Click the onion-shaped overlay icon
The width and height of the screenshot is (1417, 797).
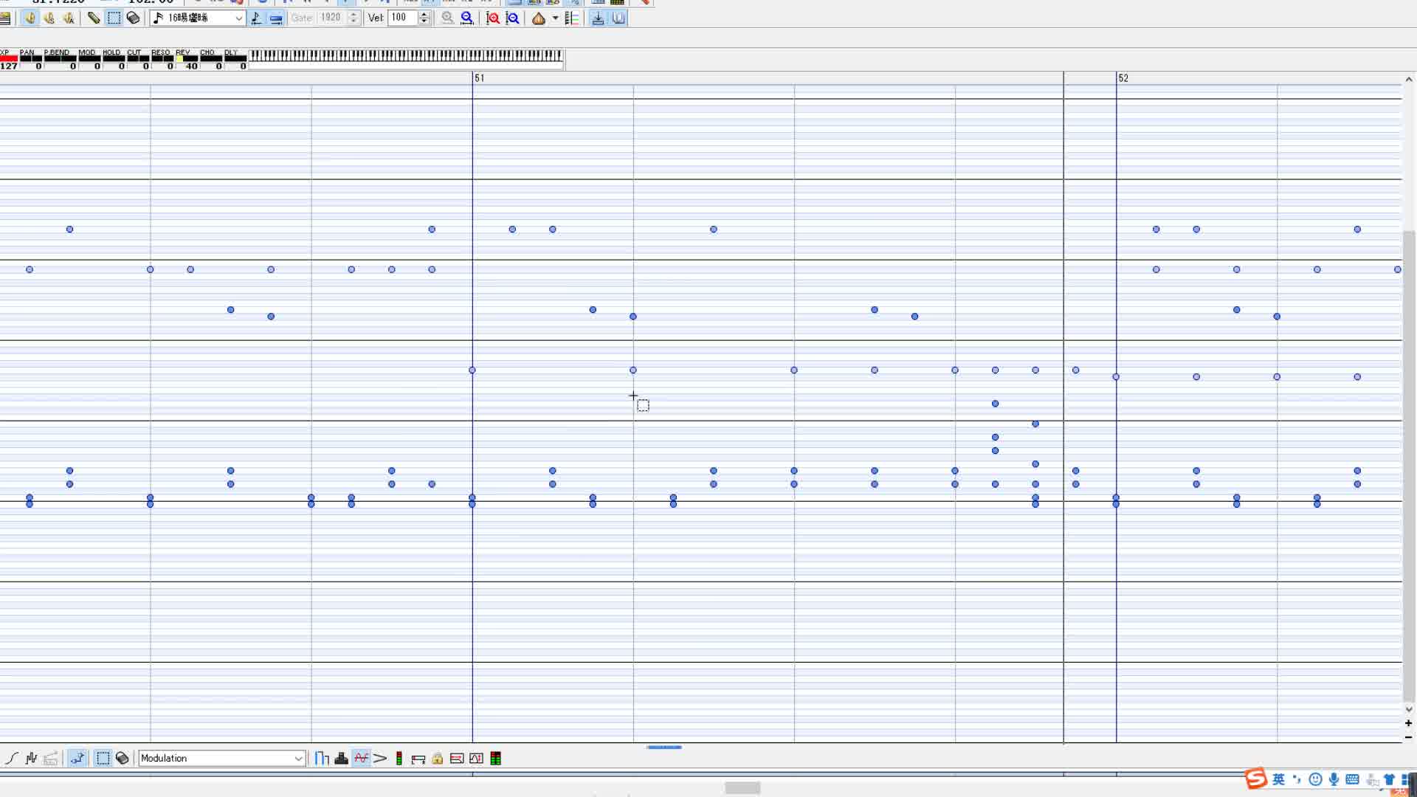pos(539,18)
